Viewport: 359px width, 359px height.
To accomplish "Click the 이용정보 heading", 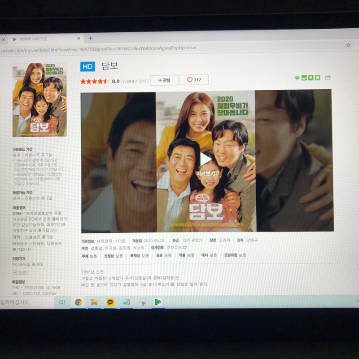I will pyautogui.click(x=19, y=208).
